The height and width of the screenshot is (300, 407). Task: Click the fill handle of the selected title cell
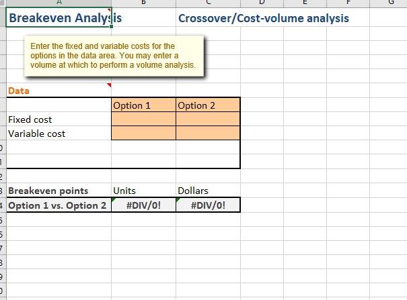pyautogui.click(x=112, y=26)
